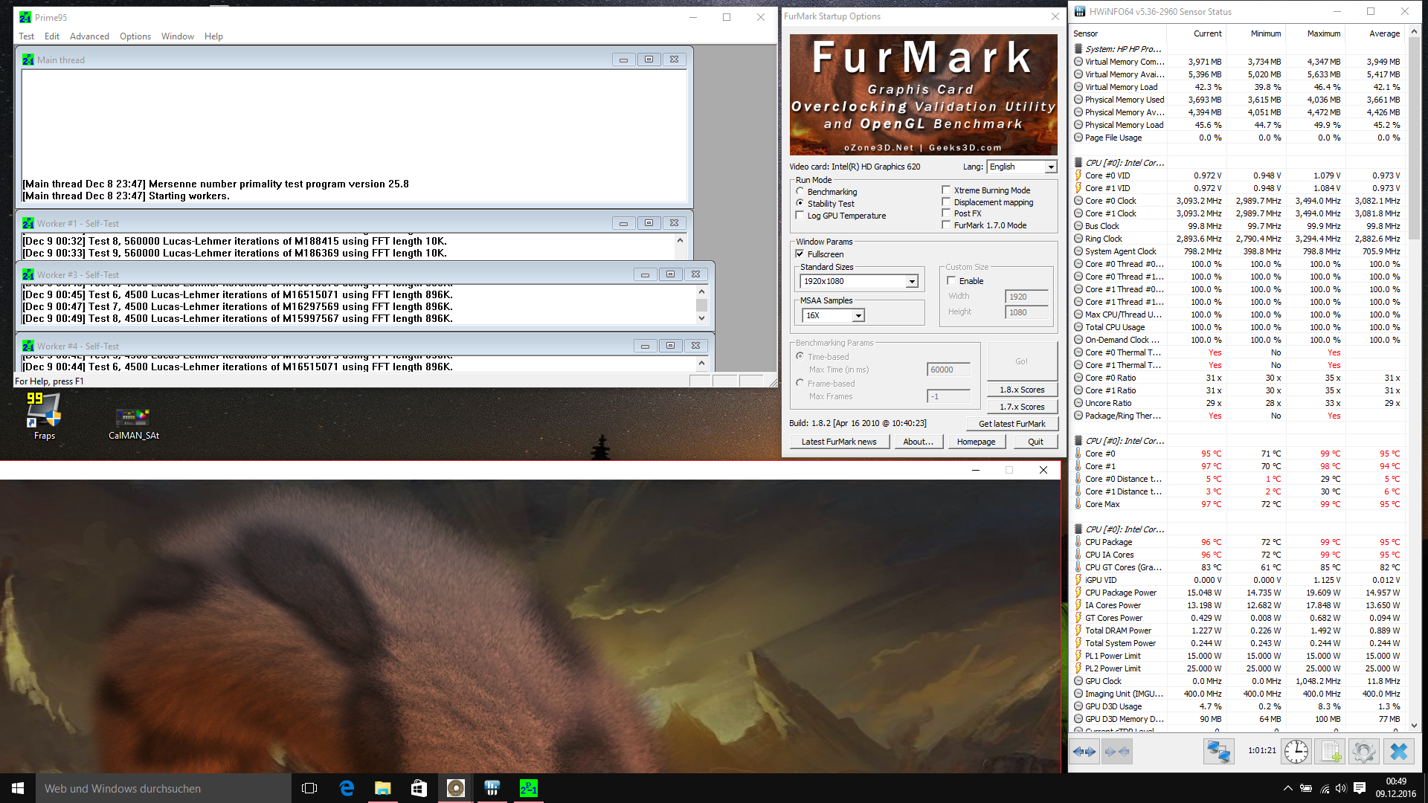Uncheck the Fullscreen checkbox
This screenshot has width=1428, height=803.
(x=800, y=254)
